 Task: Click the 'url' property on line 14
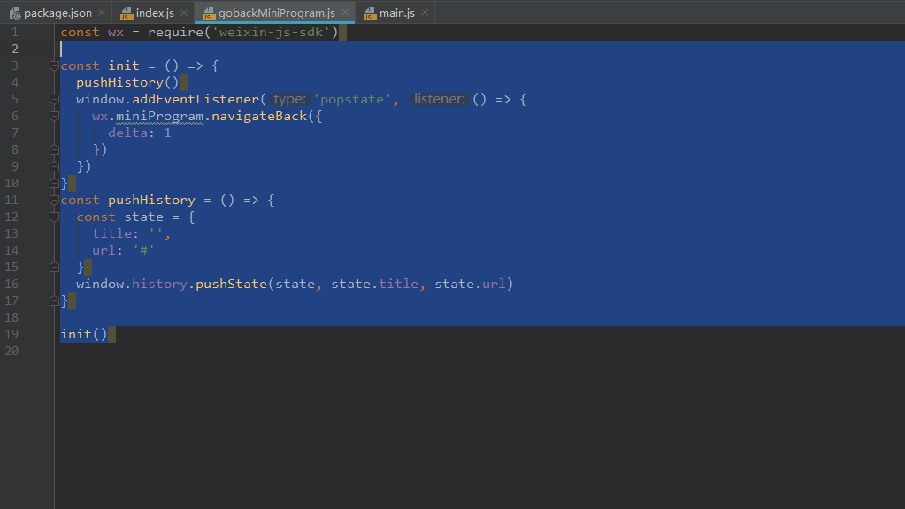tap(104, 251)
